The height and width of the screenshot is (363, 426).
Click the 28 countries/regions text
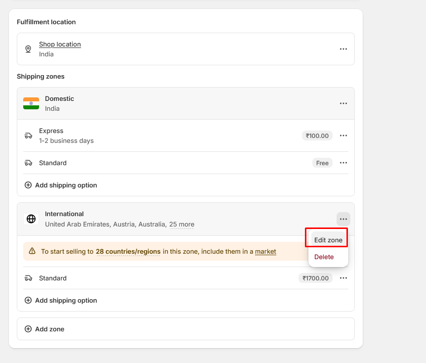(x=128, y=251)
